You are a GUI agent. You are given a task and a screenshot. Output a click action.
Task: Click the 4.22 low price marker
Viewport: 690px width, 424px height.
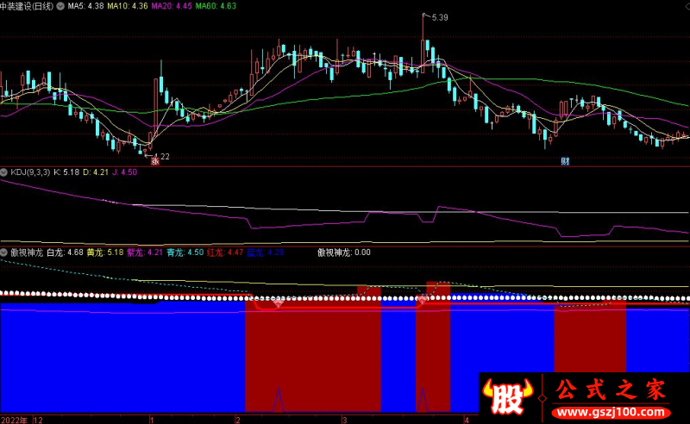point(160,156)
